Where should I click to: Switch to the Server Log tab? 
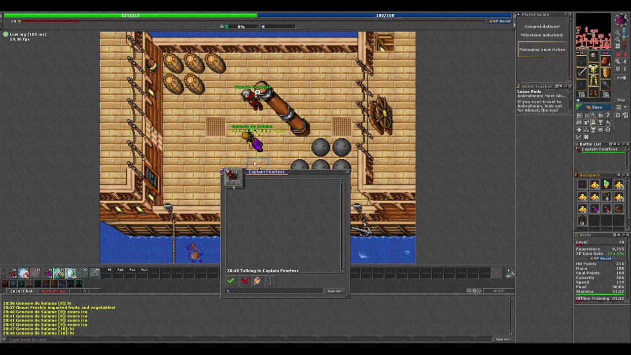[x=53, y=291]
